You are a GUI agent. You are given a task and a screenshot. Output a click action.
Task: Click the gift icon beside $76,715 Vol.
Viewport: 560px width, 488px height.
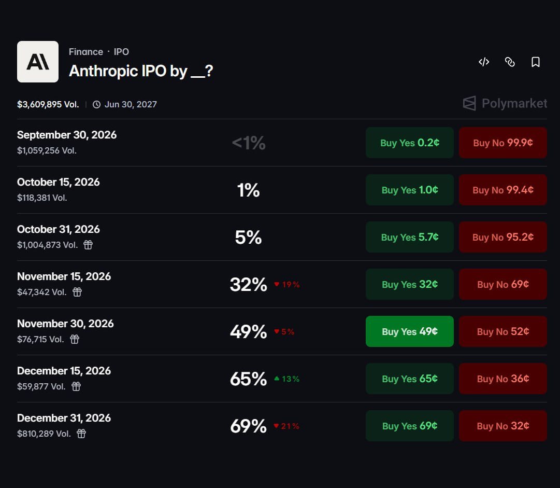click(75, 339)
